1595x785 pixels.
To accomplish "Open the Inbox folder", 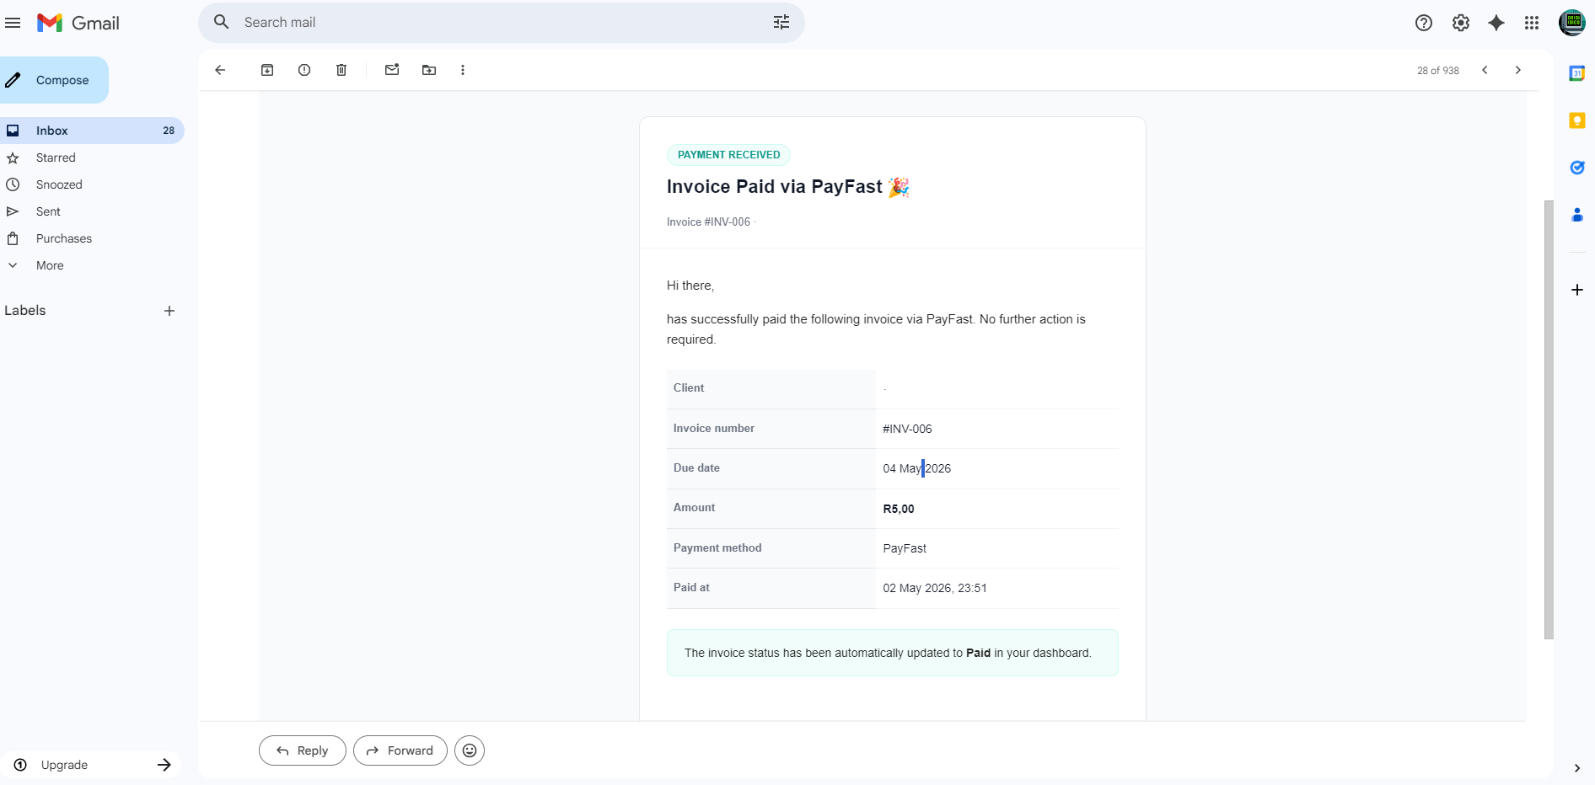I will [x=92, y=131].
